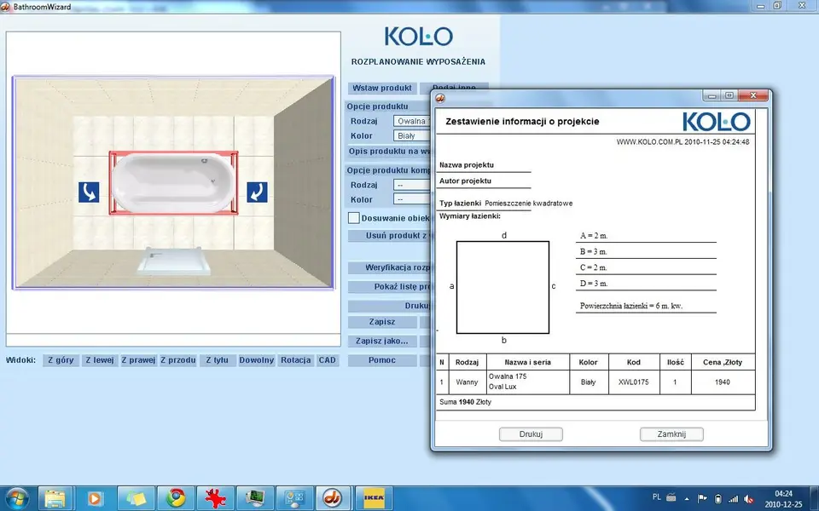Open complementary product Rodzaj dropdown
Viewport: 819px width, 511px height.
coord(412,185)
